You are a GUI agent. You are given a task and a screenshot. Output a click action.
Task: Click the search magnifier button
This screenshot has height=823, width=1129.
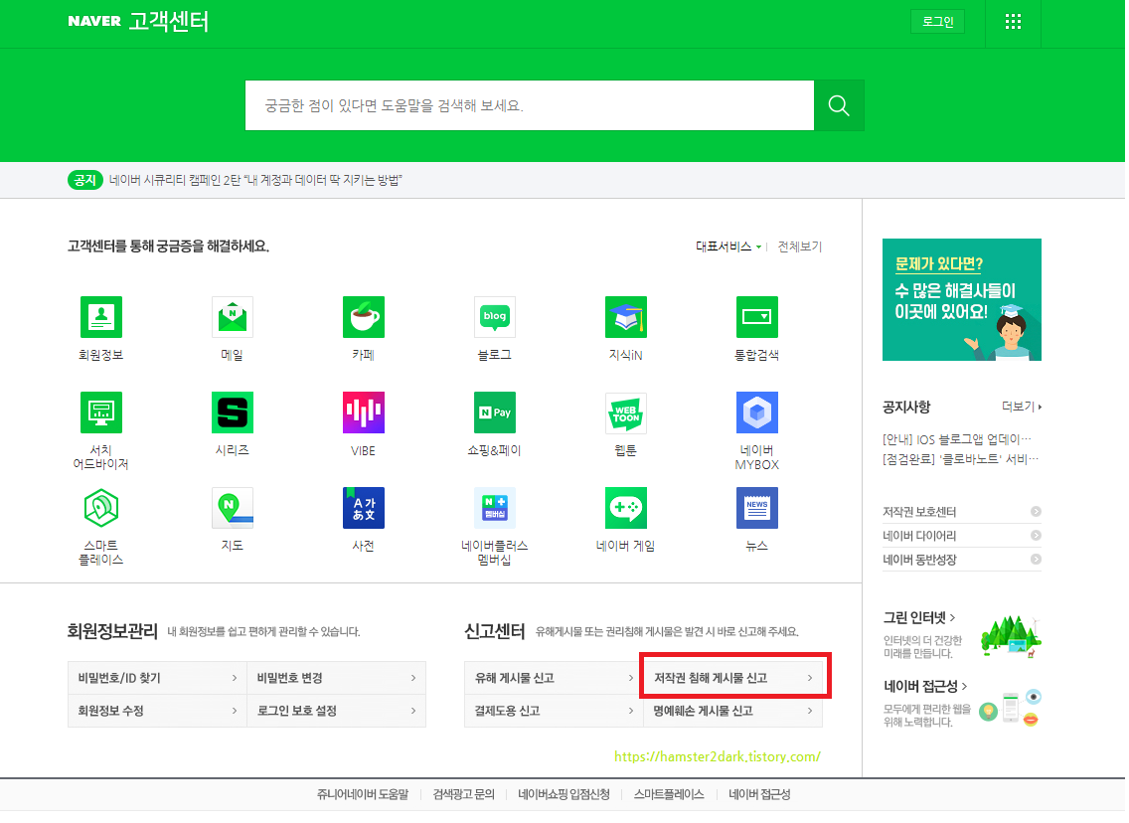(x=839, y=105)
